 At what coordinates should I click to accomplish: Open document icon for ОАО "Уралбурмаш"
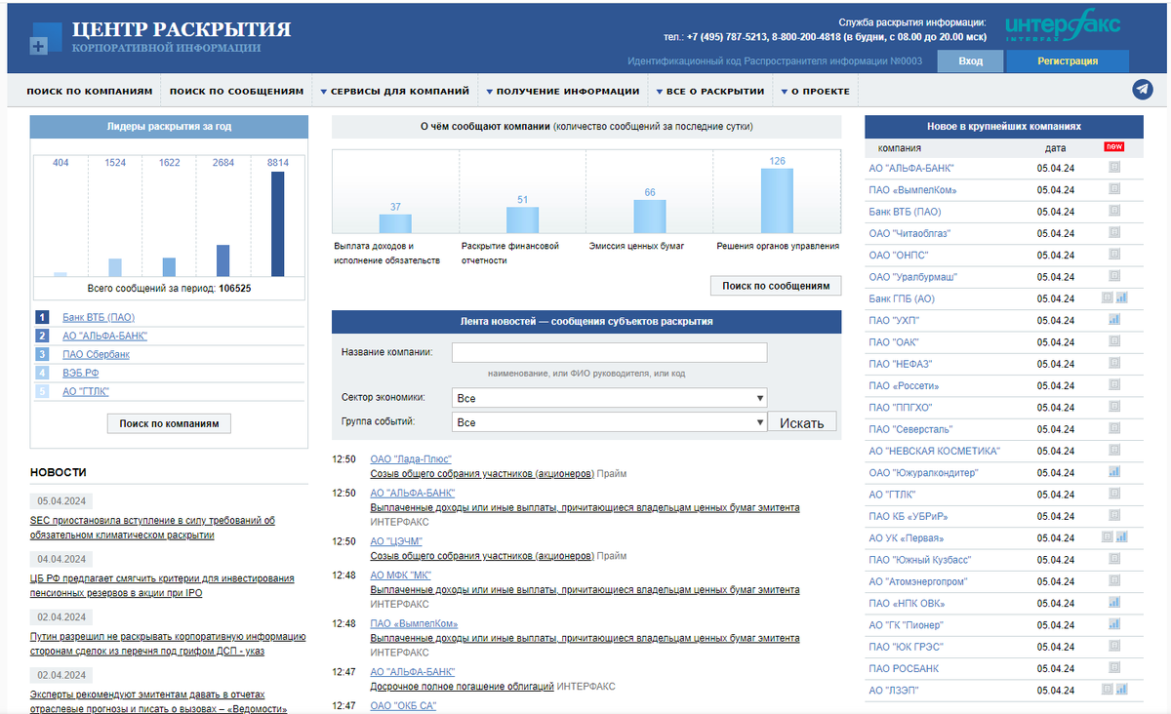click(1114, 276)
